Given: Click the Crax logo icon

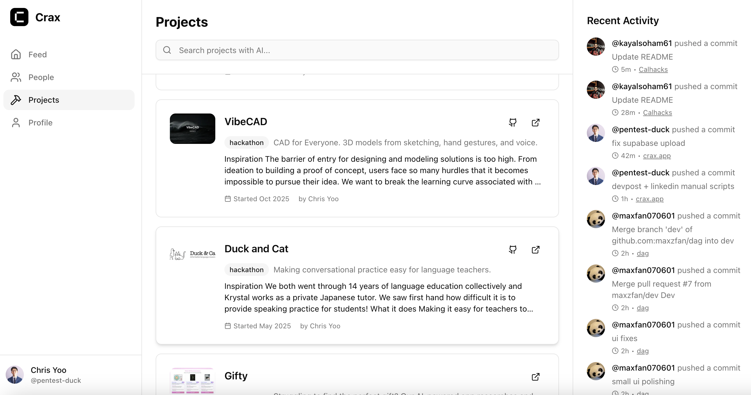Looking at the screenshot, I should (x=19, y=17).
